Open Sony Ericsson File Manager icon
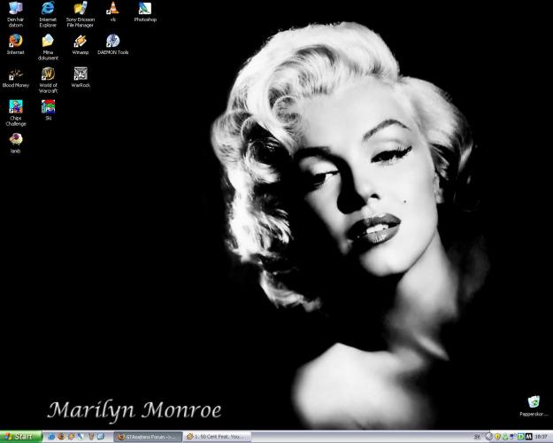This screenshot has height=443, width=553. click(81, 10)
